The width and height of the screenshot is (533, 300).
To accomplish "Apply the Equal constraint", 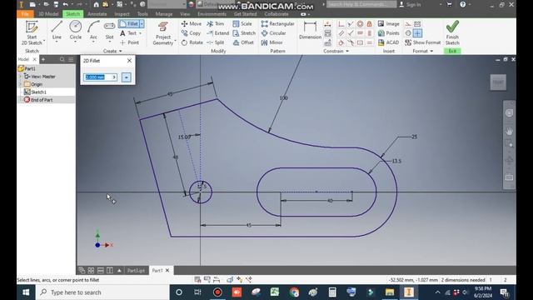I will click(x=370, y=42).
